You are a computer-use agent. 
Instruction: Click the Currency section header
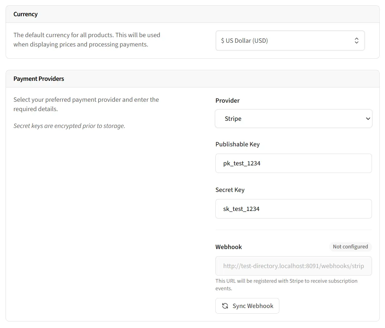(x=26, y=14)
